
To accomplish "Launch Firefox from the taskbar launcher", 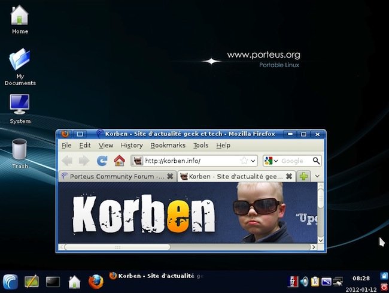I will [96, 282].
